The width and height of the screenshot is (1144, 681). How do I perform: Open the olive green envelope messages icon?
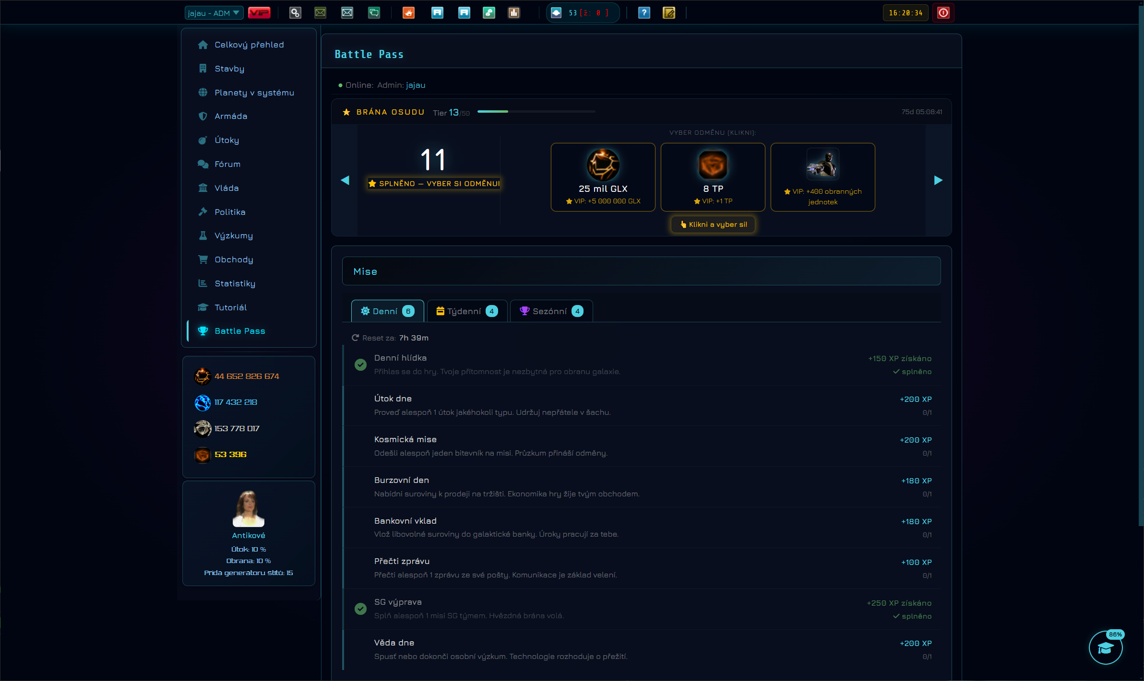pos(320,13)
